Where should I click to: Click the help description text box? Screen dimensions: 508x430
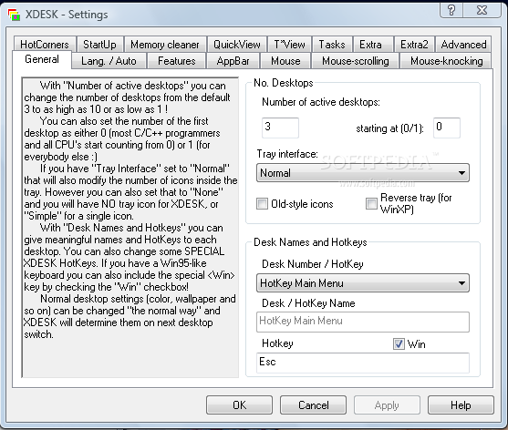130,227
